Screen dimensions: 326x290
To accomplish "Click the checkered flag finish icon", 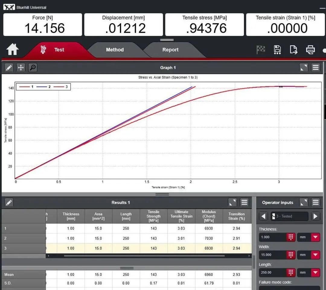I will coord(261,50).
